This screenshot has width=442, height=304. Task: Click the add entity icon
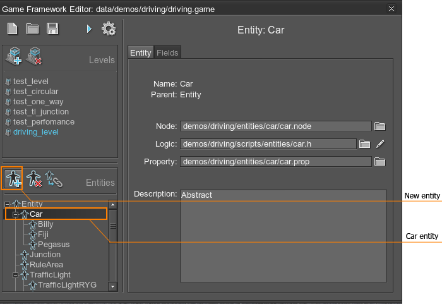(13, 179)
